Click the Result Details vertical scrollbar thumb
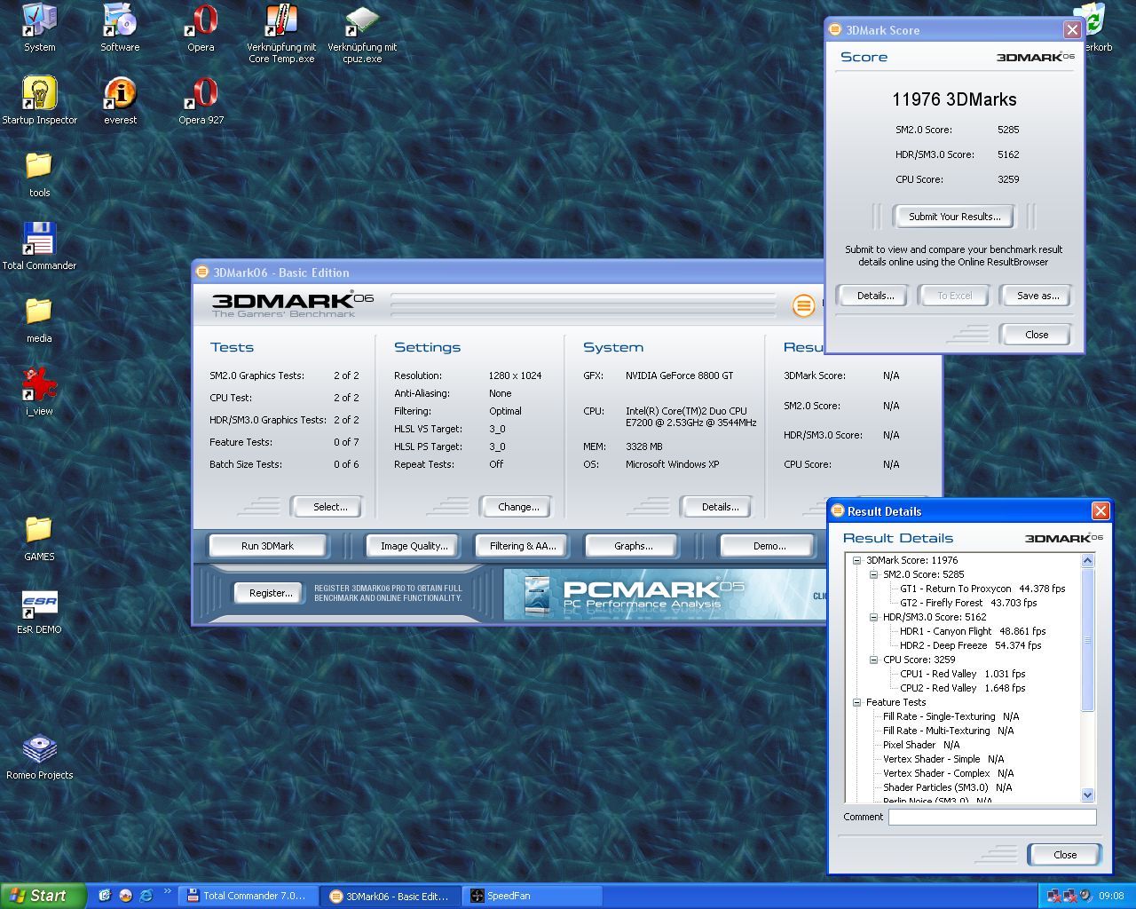1136x909 pixels. tap(1088, 640)
